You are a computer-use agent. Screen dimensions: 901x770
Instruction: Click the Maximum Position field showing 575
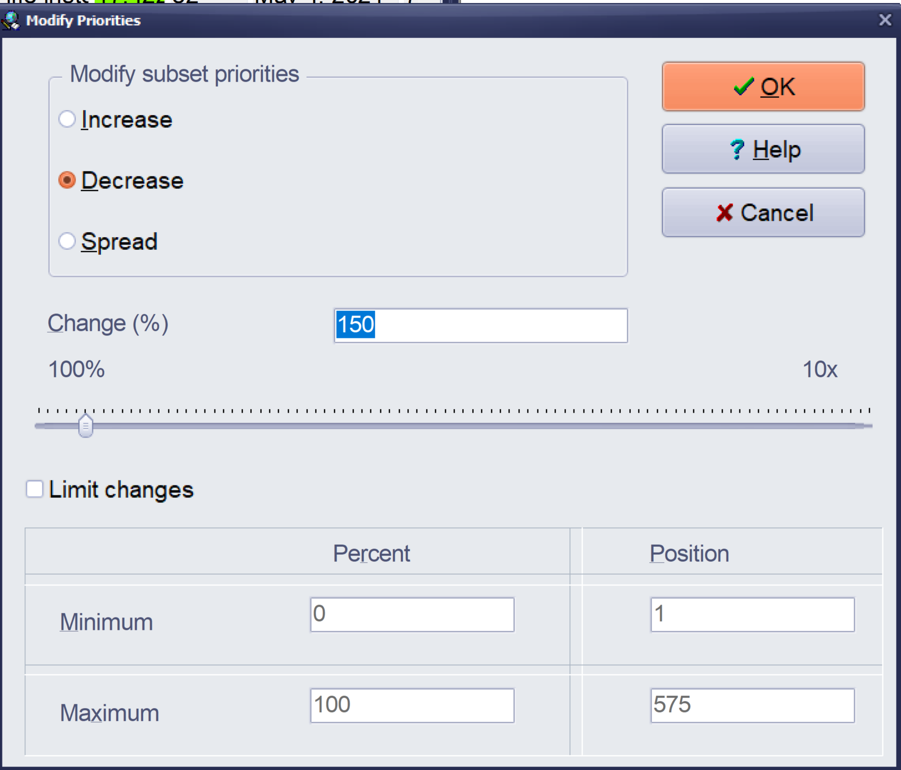pyautogui.click(x=752, y=705)
